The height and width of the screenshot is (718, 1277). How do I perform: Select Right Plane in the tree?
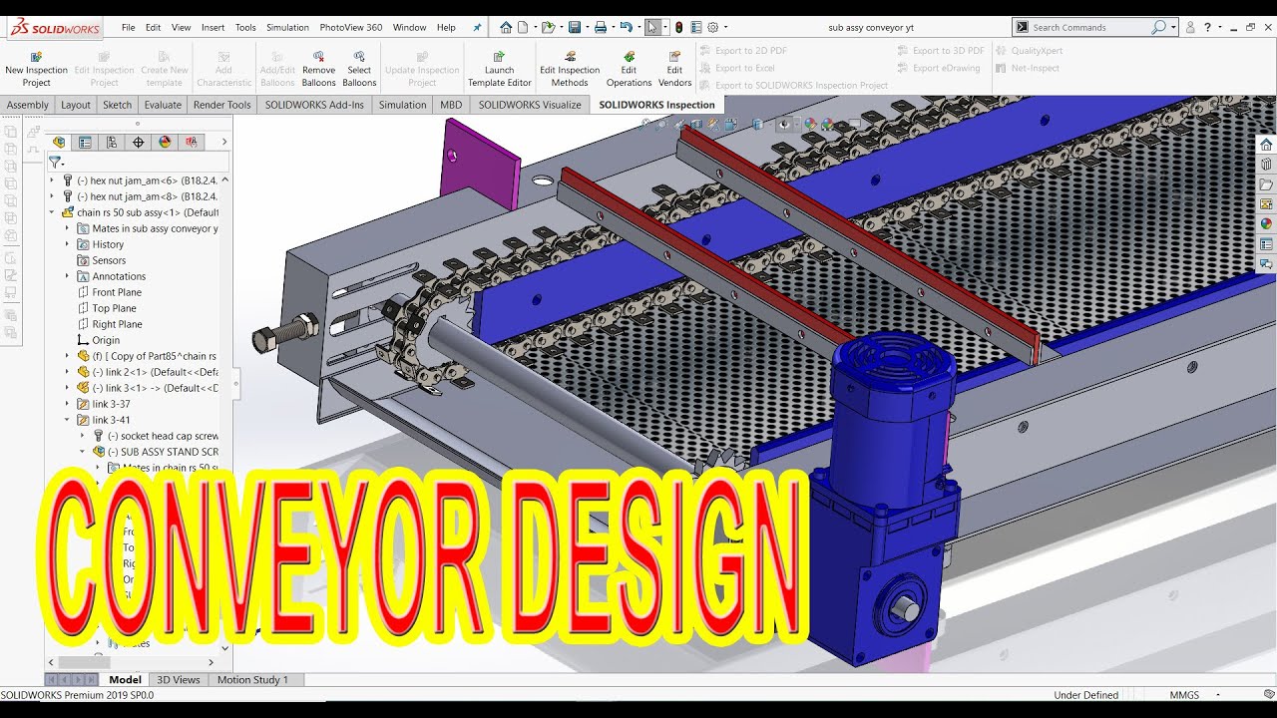click(x=117, y=324)
